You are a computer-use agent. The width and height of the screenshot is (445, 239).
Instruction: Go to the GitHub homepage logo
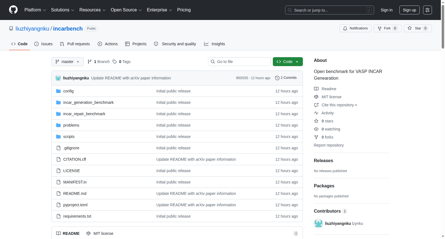point(13,10)
